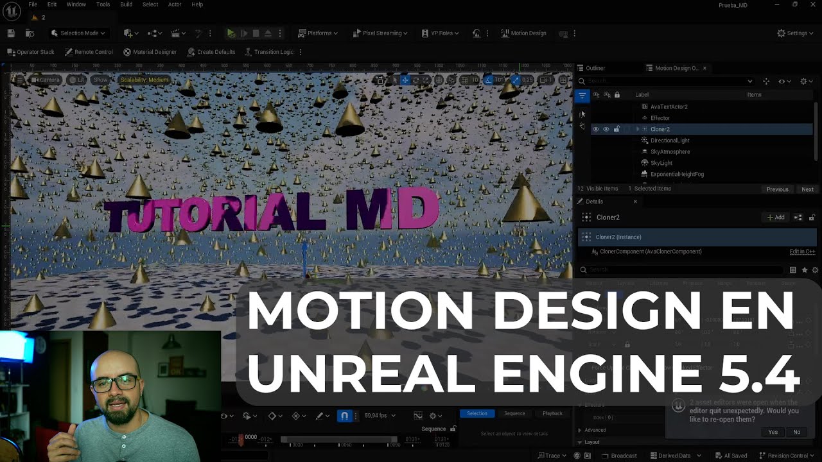Viewport: 822px width, 462px height.
Task: Open Revision Control in status bar
Action: click(x=786, y=456)
